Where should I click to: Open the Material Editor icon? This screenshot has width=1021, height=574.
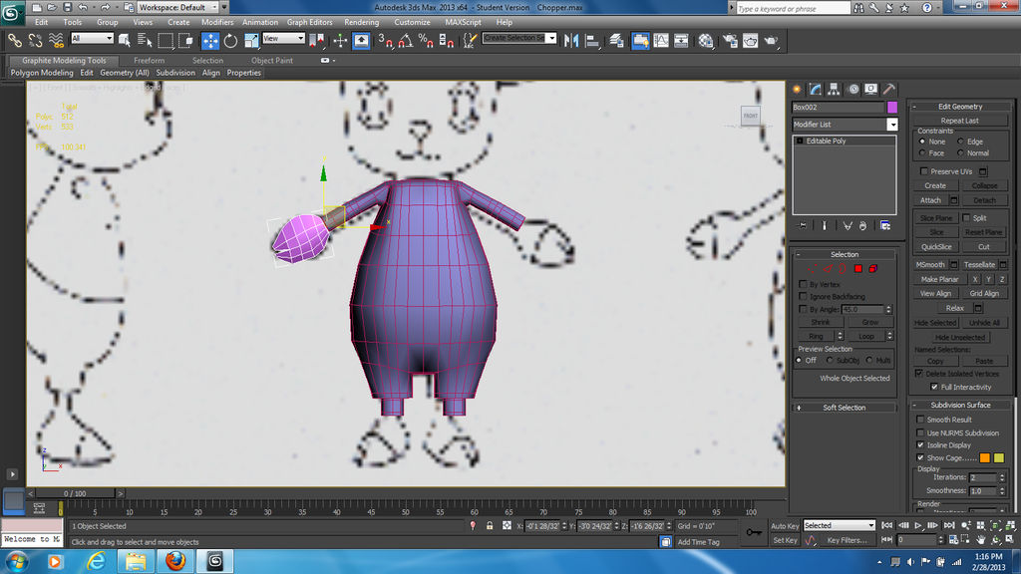(706, 40)
